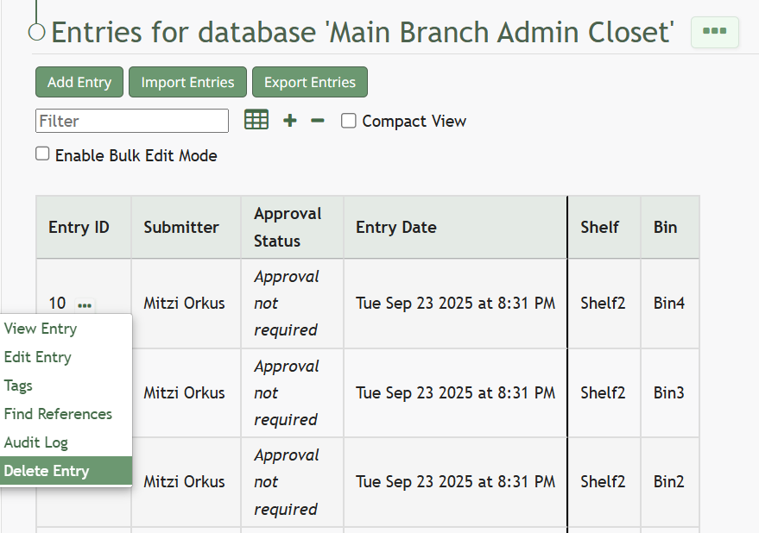Click the Export Entries button
The height and width of the screenshot is (533, 759).
pos(310,82)
